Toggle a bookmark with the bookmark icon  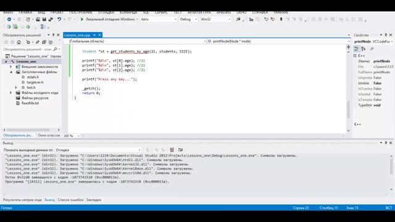tap(281, 19)
